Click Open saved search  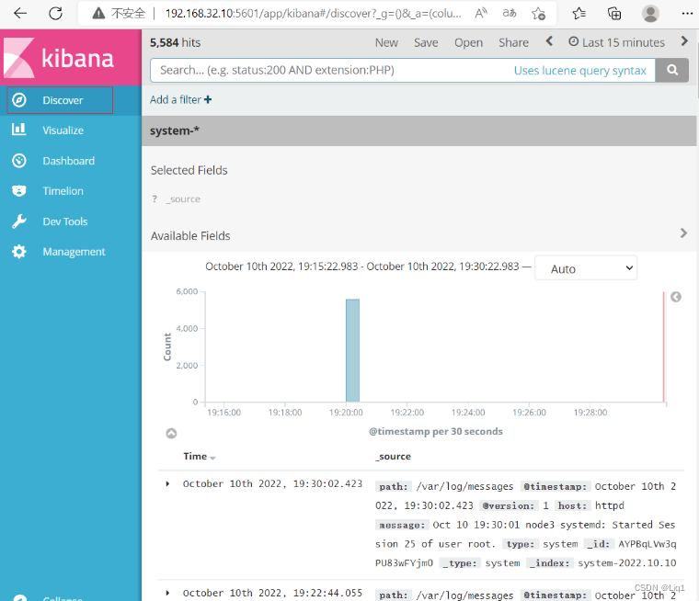[x=468, y=43]
